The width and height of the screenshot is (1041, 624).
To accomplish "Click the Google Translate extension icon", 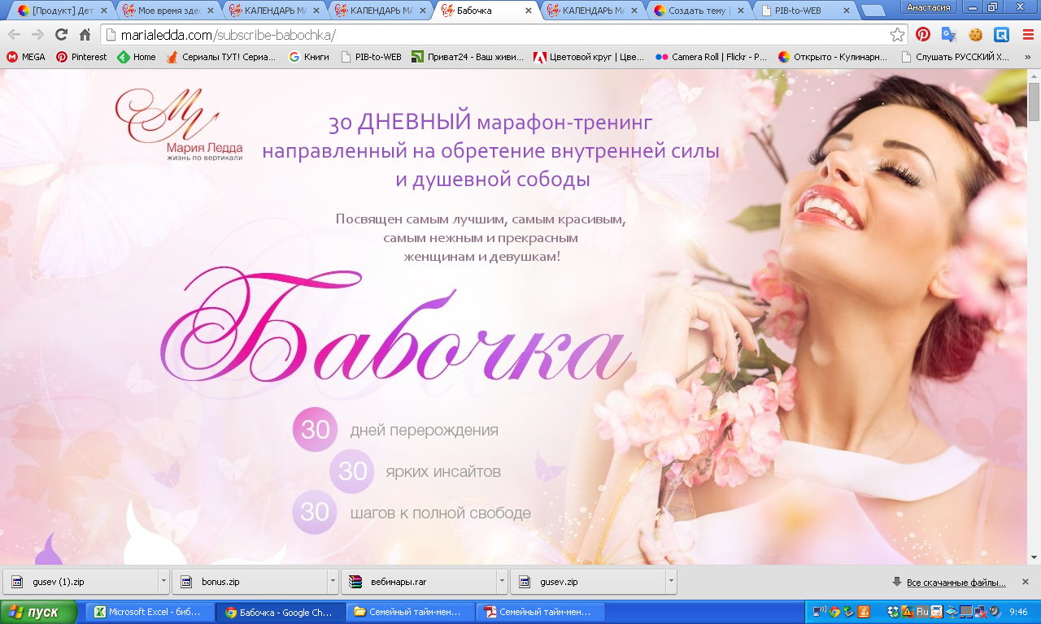I will point(948,35).
